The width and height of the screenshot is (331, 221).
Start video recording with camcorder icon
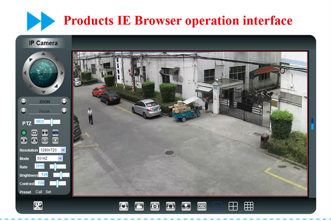point(140,206)
